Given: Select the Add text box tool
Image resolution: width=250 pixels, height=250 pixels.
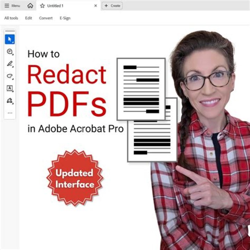Looking at the screenshot, I should [x=10, y=88].
